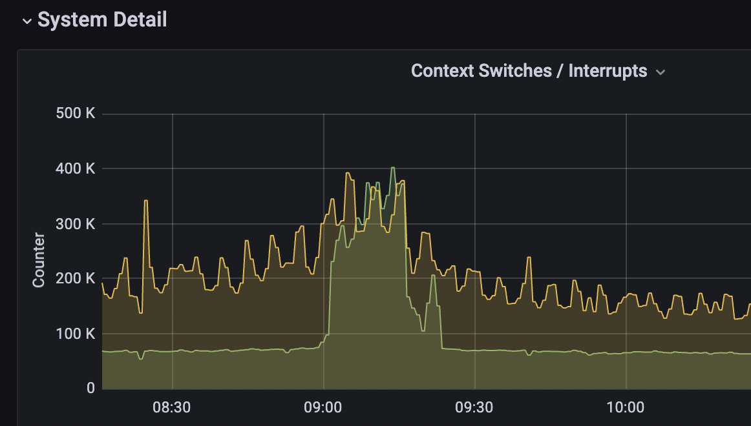Click the green line's highest peak near 400 K
Screen dimensions: 751x426
tap(392, 168)
